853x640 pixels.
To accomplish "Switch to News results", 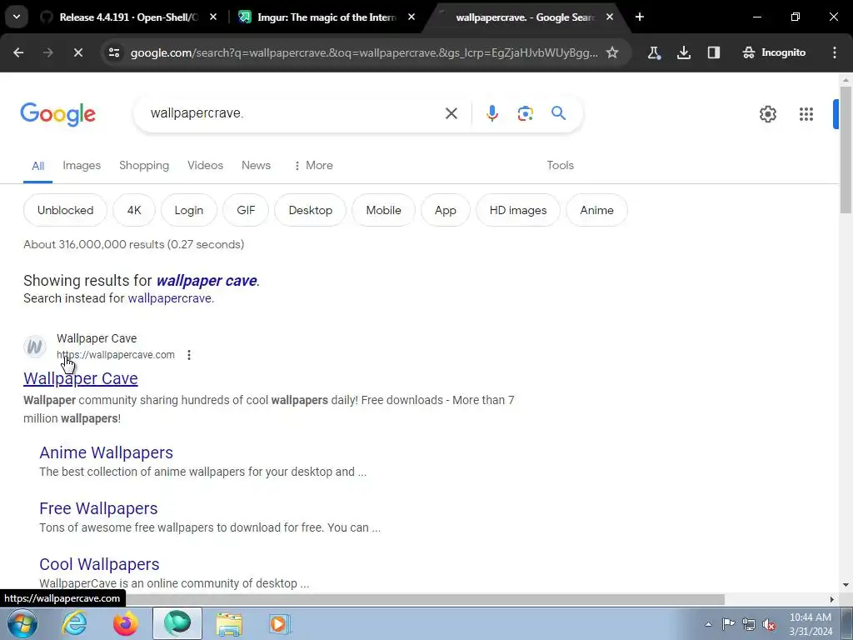I will coord(256,166).
